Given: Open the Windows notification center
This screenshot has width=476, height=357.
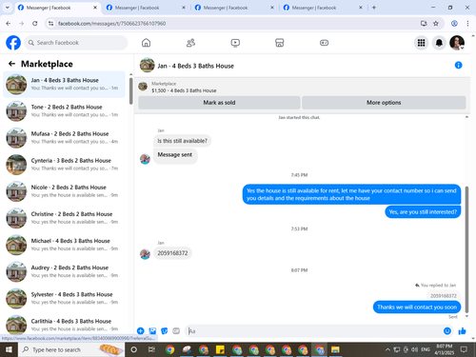Looking at the screenshot, I should tap(464, 349).
